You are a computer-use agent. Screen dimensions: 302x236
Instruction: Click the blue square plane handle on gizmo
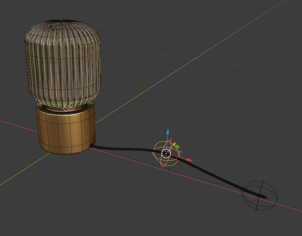180,152
